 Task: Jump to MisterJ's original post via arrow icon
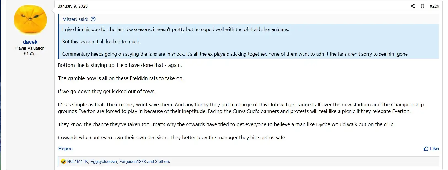pos(93,19)
